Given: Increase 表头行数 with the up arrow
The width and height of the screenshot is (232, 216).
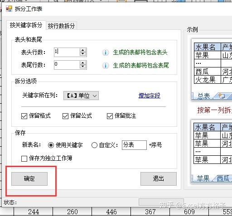Looking at the screenshot, I should point(83,50).
